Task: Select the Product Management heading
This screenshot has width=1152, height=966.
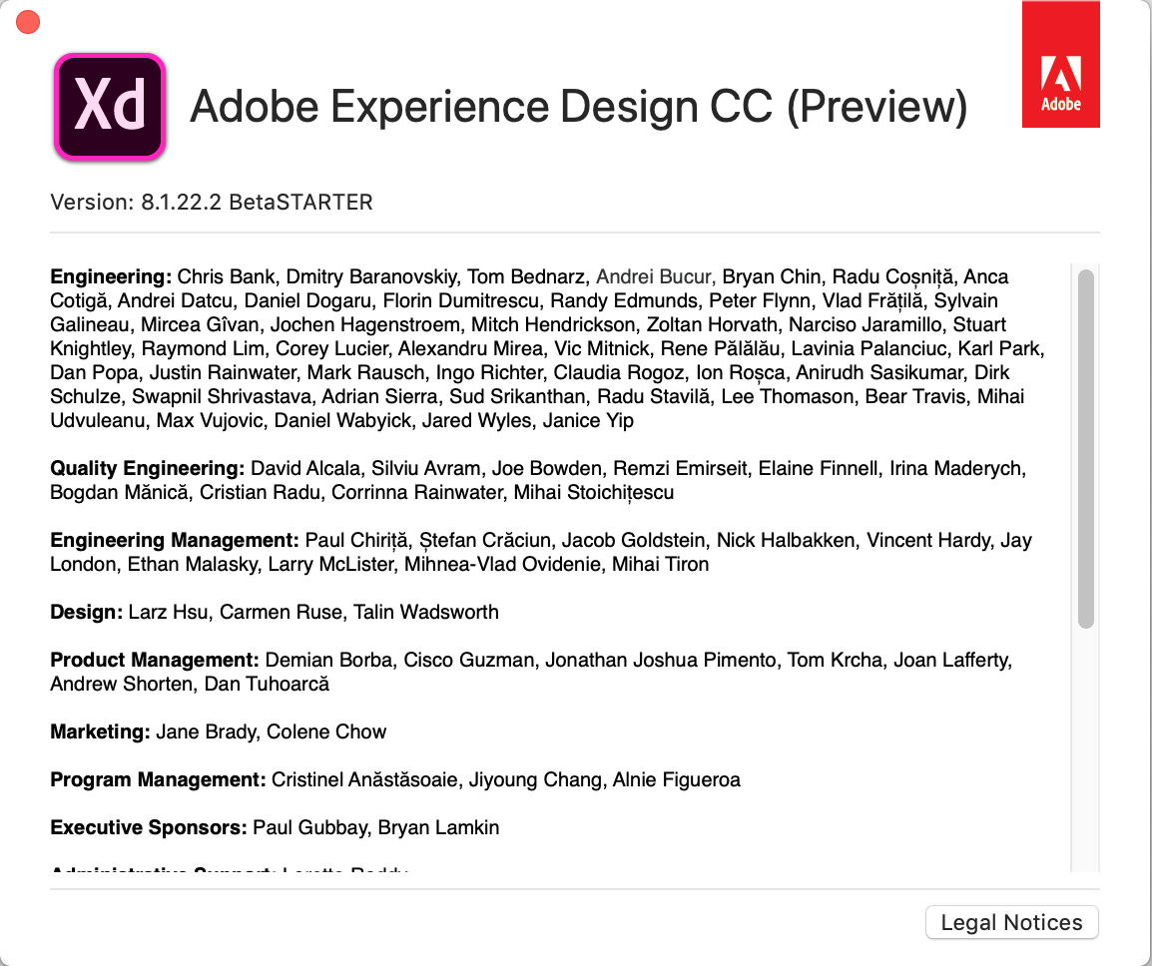Action: click(155, 660)
